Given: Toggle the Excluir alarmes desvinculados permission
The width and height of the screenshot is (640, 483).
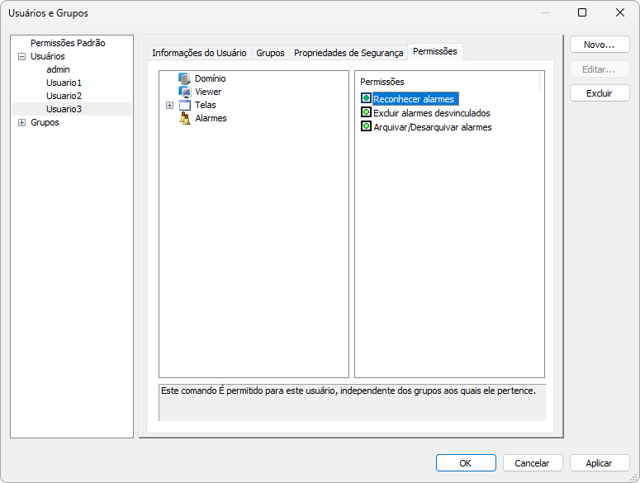Looking at the screenshot, I should 367,113.
